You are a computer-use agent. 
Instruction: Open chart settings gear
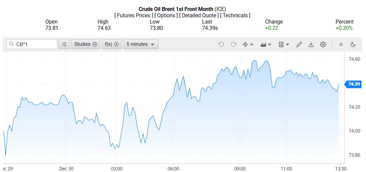pyautogui.click(x=323, y=44)
